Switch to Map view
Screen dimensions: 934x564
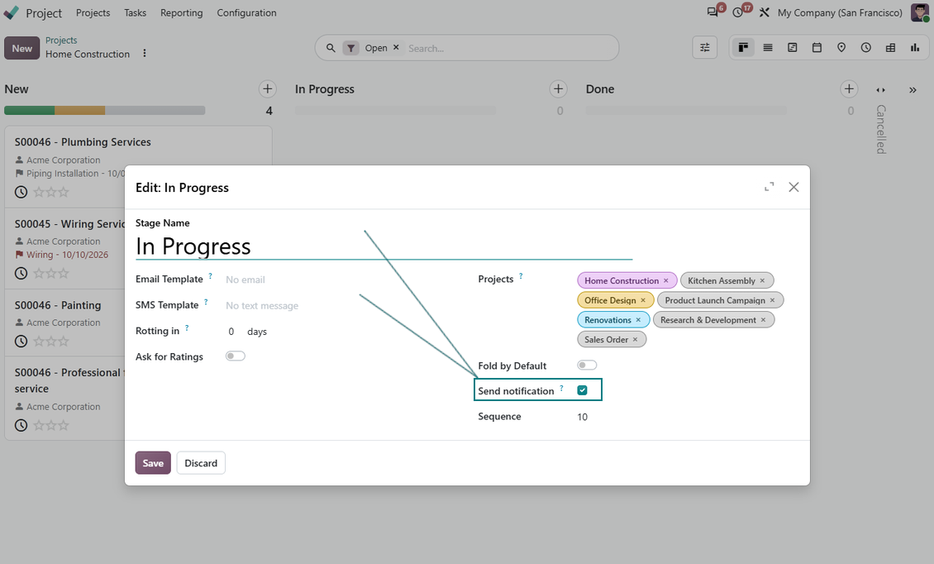click(x=841, y=48)
